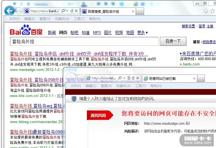216x148 pixels.
Task: Go back in the Baidu browser window
Action: (9, 11)
